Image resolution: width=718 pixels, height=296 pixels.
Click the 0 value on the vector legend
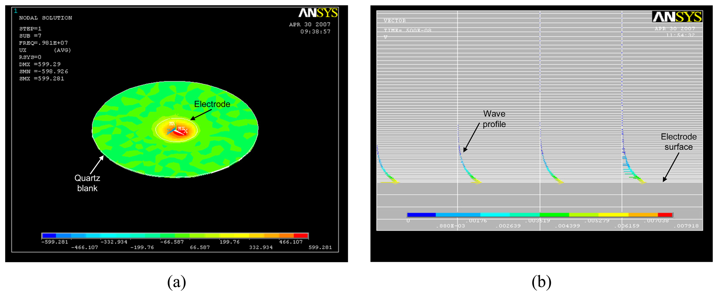[x=408, y=221]
